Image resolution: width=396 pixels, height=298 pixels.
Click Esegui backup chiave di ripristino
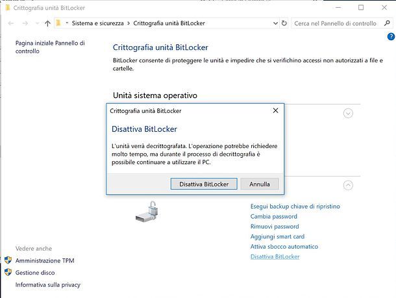click(295, 206)
